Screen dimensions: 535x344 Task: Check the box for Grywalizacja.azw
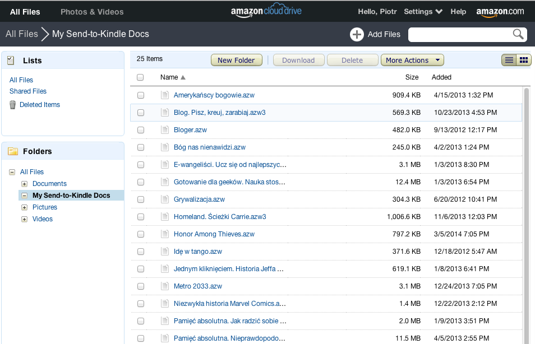click(141, 200)
